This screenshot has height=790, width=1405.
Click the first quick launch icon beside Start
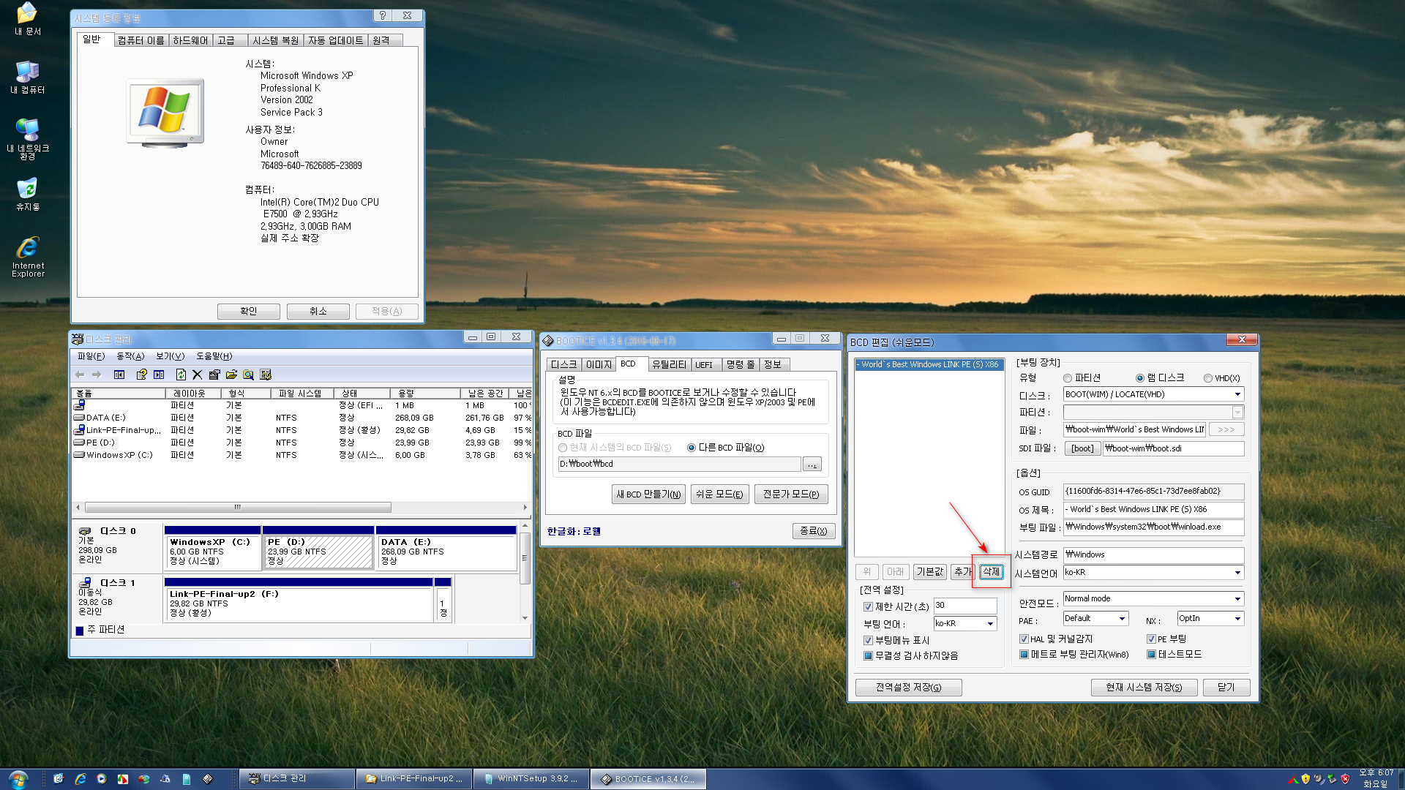pos(59,779)
